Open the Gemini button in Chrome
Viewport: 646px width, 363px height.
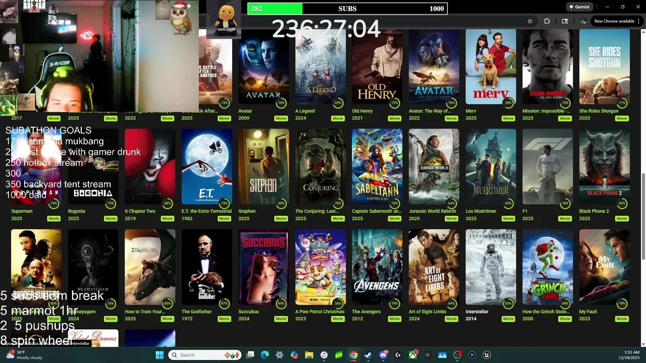tap(579, 7)
